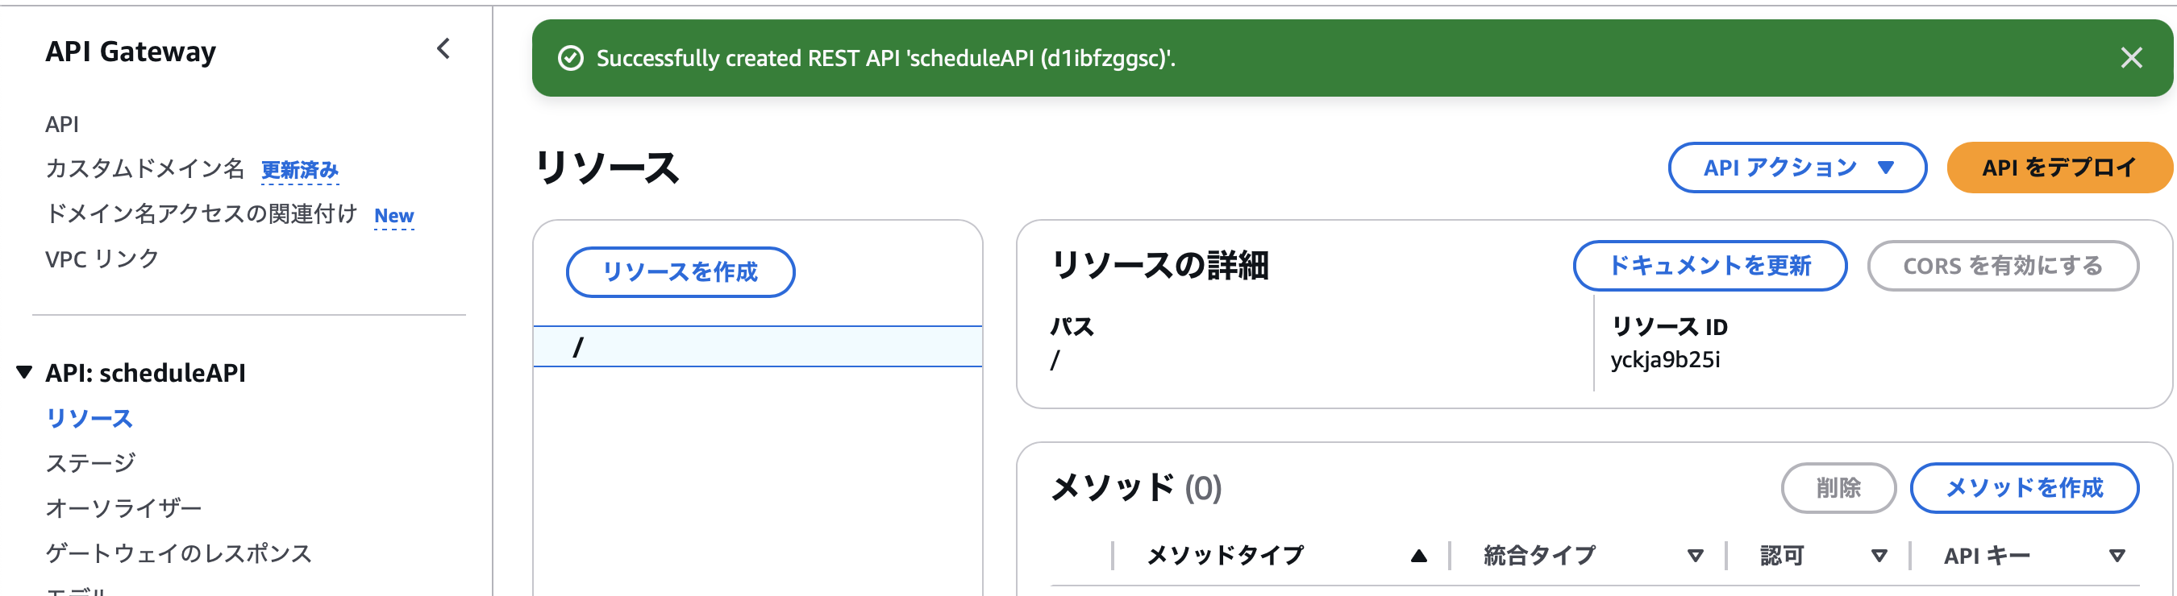This screenshot has width=2177, height=596.
Task: Open ゲートウェイのレスポンス in the sidebar
Action: (179, 554)
